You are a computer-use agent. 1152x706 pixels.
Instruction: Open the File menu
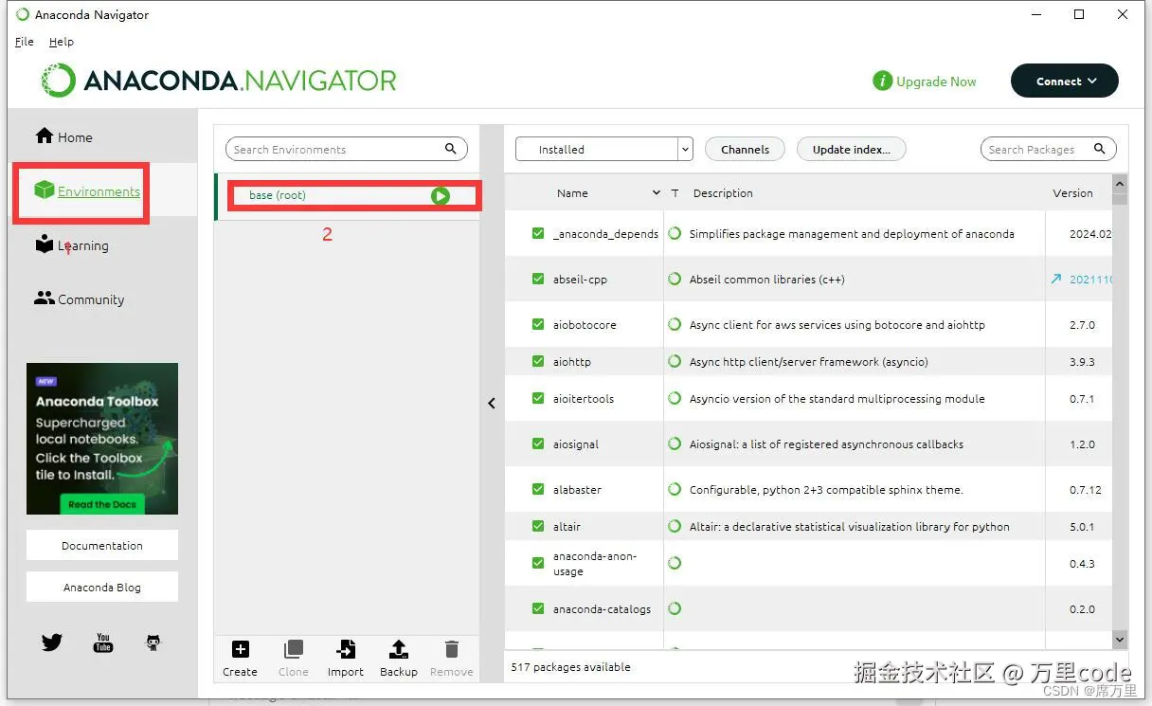(x=25, y=42)
